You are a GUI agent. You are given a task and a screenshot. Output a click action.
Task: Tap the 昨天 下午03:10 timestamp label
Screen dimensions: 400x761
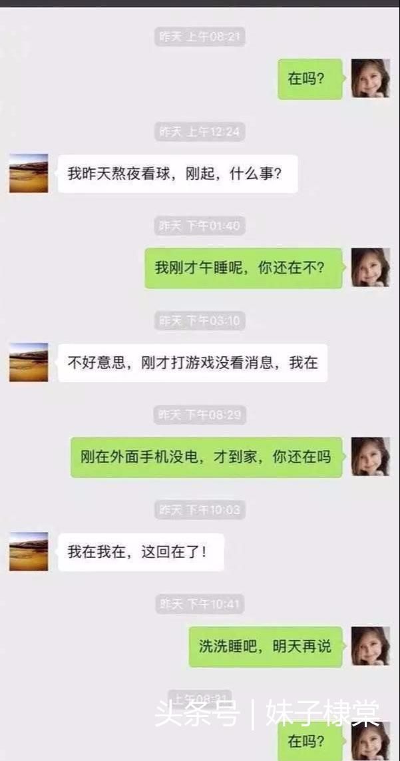pyautogui.click(x=200, y=320)
